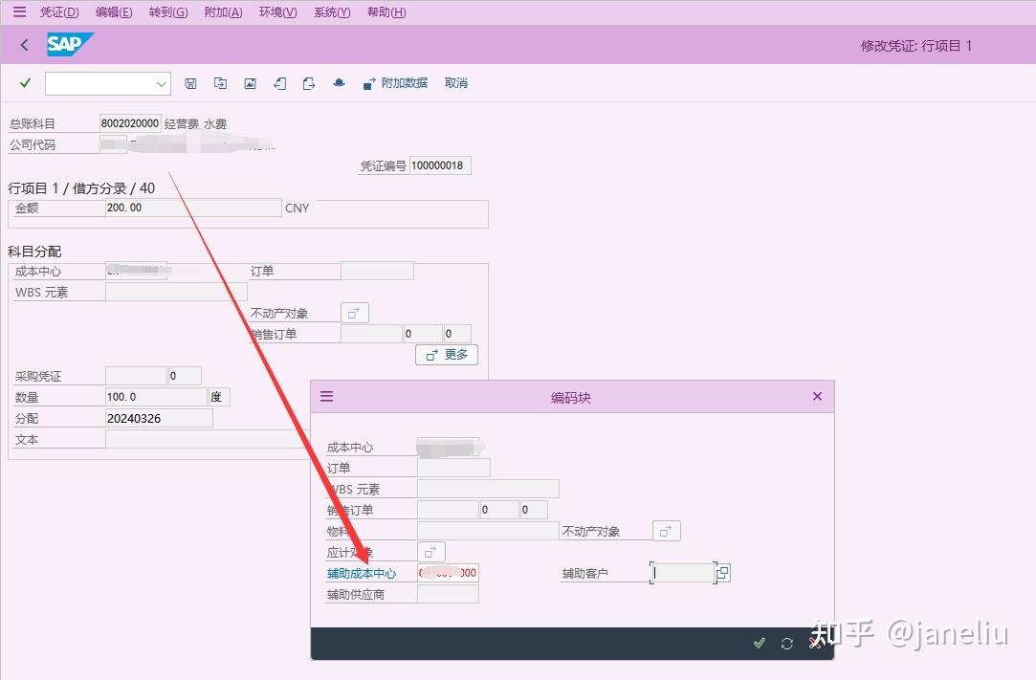Open the 应计对象 detail popup in the dialog
The image size is (1036, 680).
pyautogui.click(x=430, y=551)
